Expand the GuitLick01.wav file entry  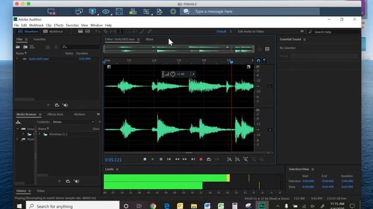[17, 59]
